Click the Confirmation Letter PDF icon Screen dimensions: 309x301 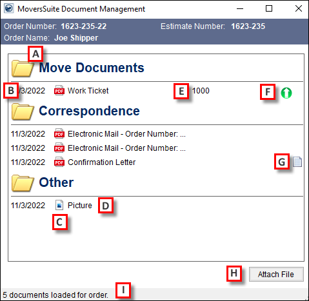point(59,162)
